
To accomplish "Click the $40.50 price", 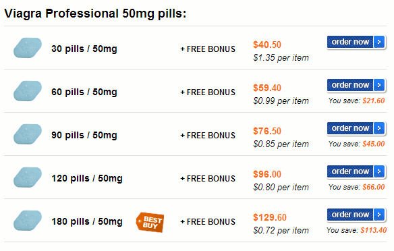I will pyautogui.click(x=267, y=45).
